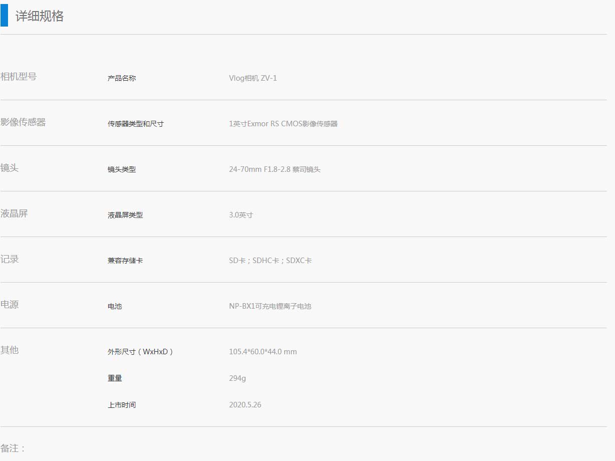Click the Vlog相机 ZV-1 product name value
Image resolution: width=615 pixels, height=461 pixels.
[253, 78]
